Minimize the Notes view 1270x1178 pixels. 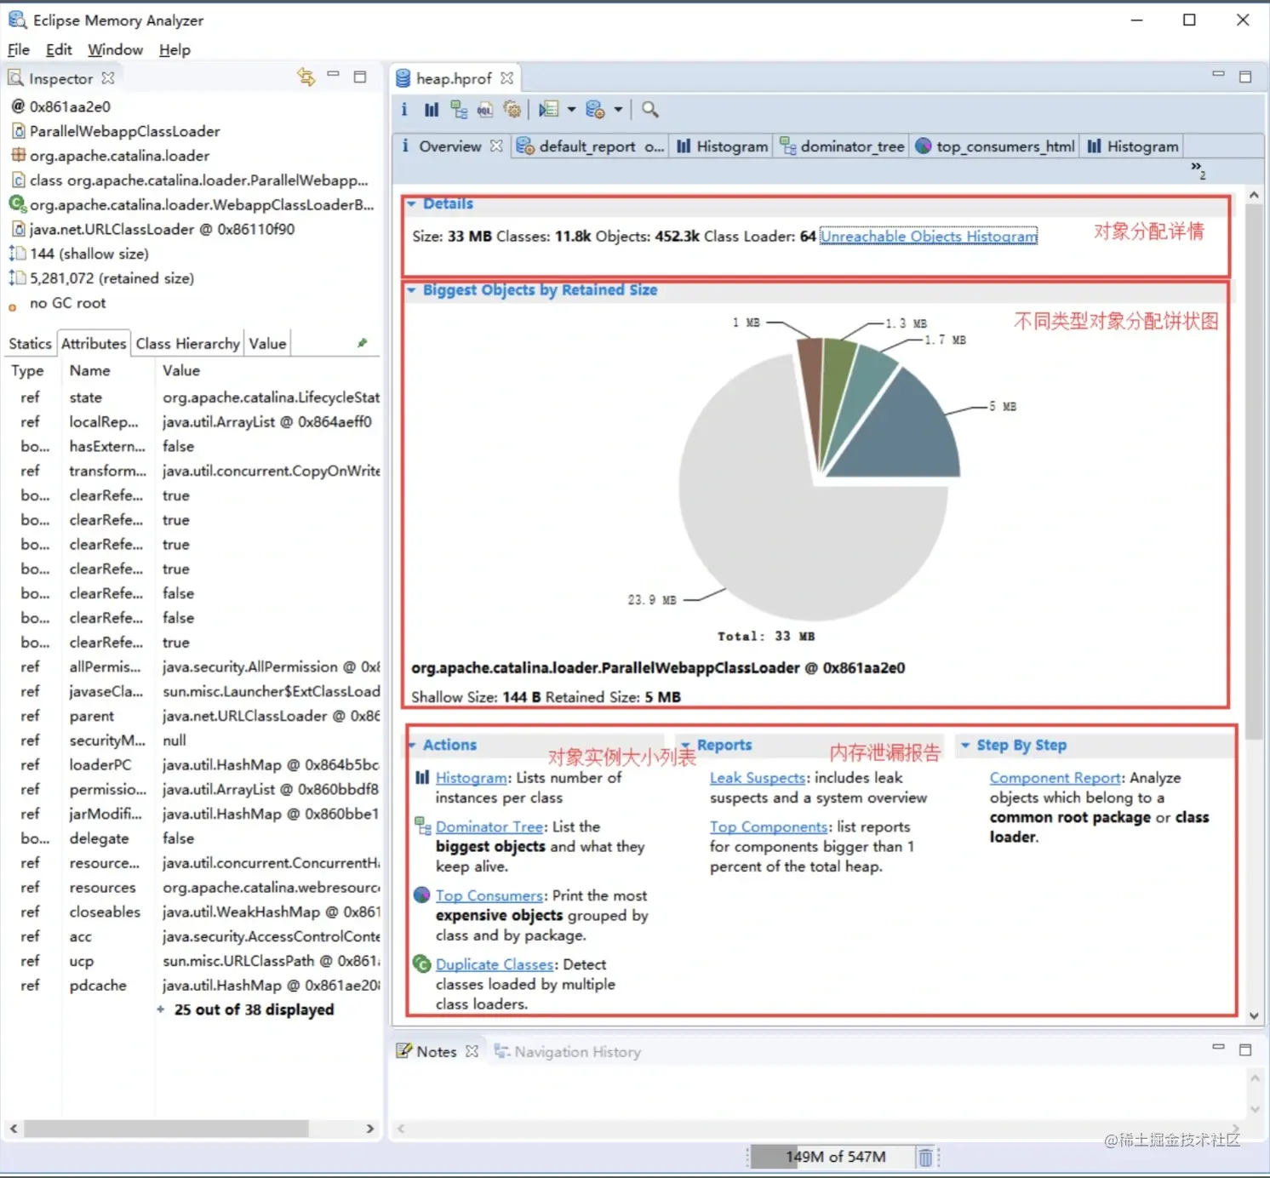[x=1218, y=1047]
